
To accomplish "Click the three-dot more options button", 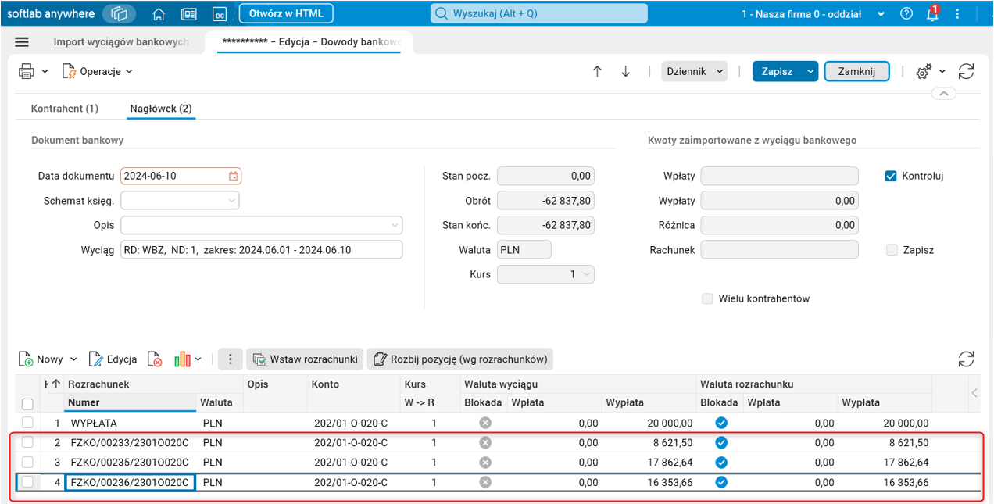I will coord(230,359).
